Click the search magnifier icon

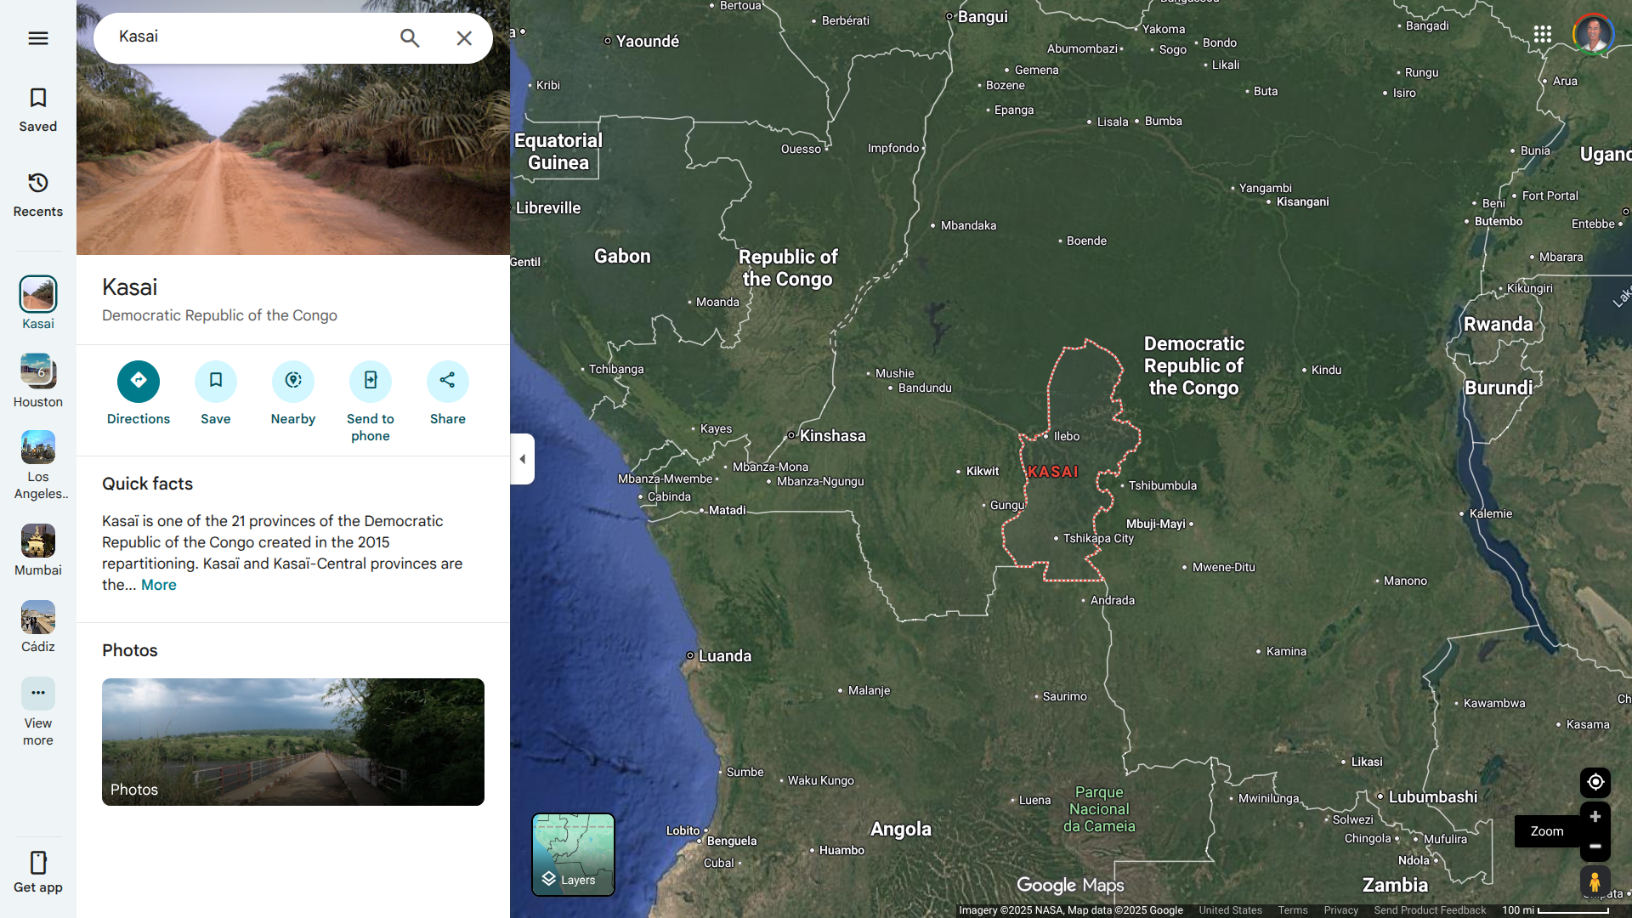(410, 38)
